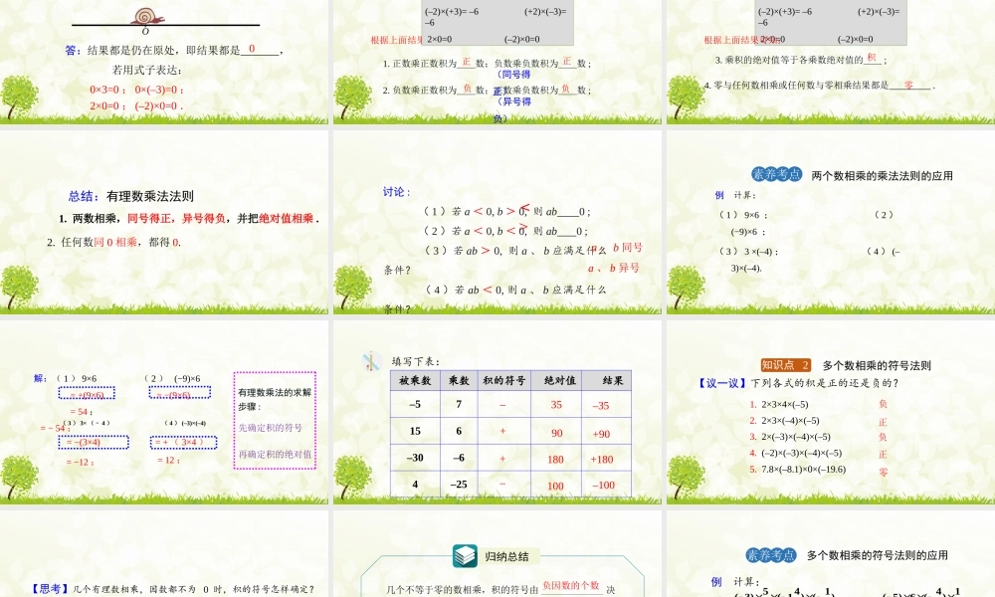Click the +180 result cell
The height and width of the screenshot is (597, 995).
pyautogui.click(x=602, y=460)
